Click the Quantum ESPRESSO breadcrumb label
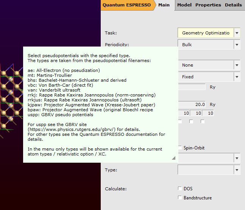The height and width of the screenshot is (210, 245). (x=127, y=5)
